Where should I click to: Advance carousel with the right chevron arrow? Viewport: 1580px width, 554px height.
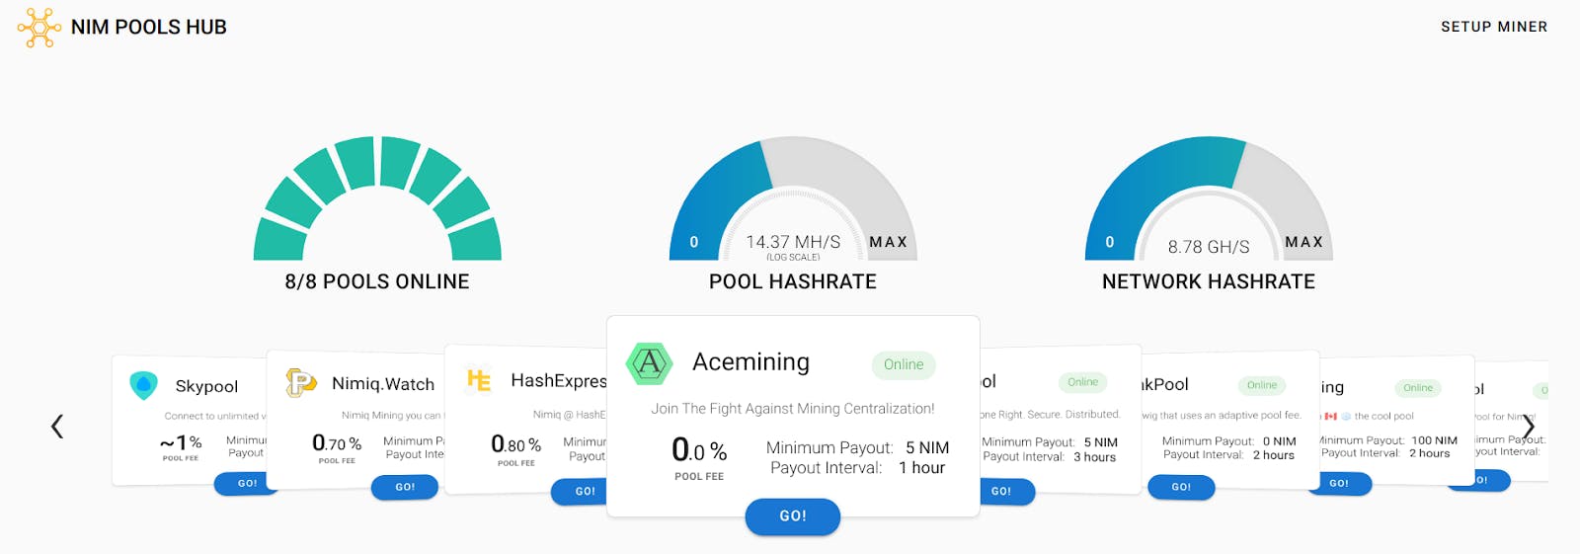tap(1528, 427)
